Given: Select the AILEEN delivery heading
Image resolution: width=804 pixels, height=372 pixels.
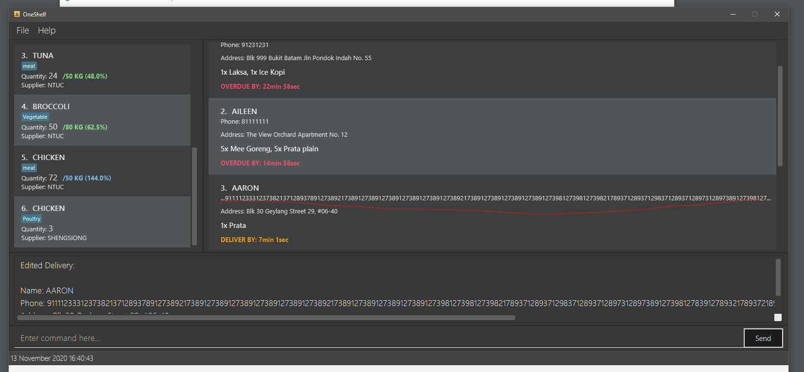Looking at the screenshot, I should point(239,111).
